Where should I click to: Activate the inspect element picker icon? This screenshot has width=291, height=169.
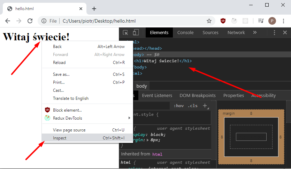pos(125,33)
